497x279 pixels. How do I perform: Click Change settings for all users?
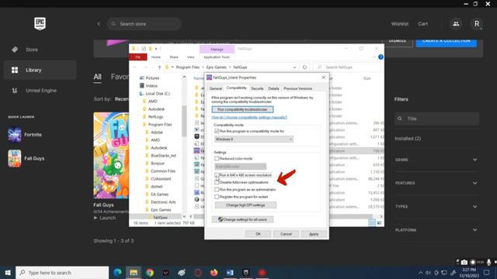click(242, 219)
